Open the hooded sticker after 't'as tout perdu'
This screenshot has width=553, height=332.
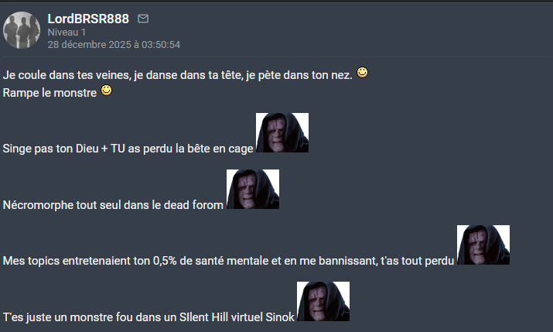[x=483, y=245]
